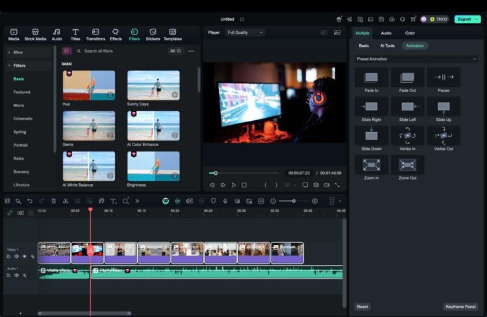The height and width of the screenshot is (317, 487).
Task: Apply the Vortex In animation
Action: (407, 136)
